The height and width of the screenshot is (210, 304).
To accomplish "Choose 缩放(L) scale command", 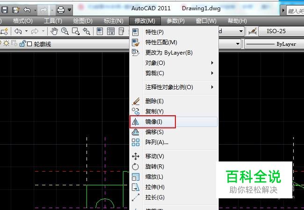I will pos(174,177).
